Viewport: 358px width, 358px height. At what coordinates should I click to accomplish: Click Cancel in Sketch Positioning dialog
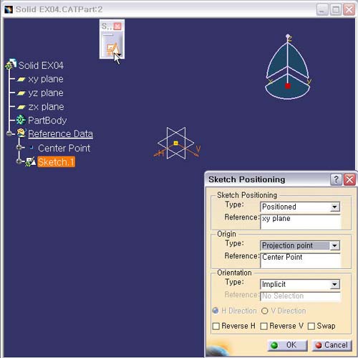pos(332,345)
